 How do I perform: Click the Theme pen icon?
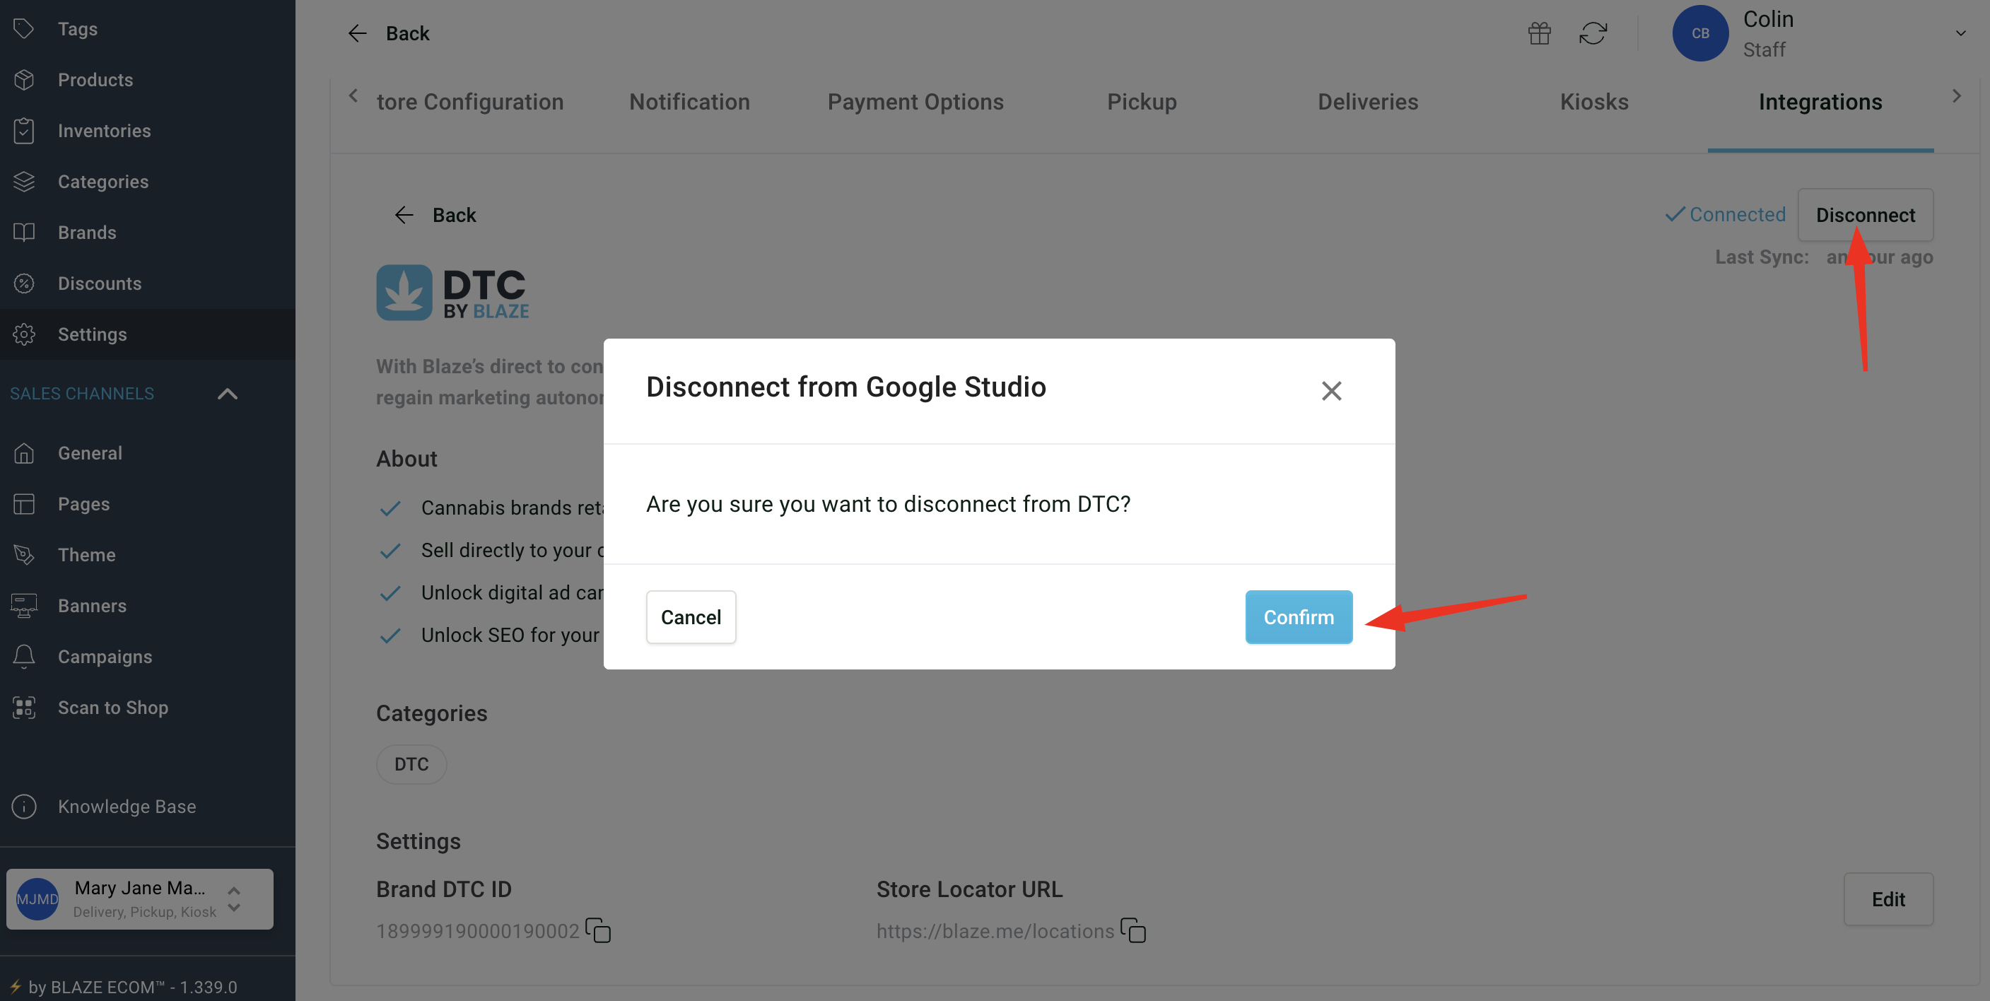coord(24,554)
